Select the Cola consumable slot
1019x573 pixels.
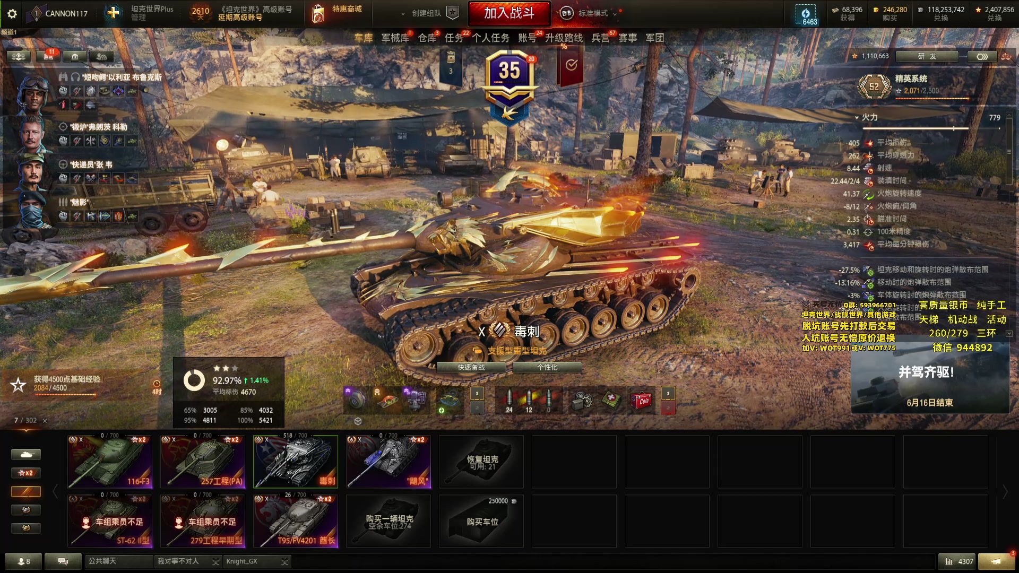[x=641, y=401]
